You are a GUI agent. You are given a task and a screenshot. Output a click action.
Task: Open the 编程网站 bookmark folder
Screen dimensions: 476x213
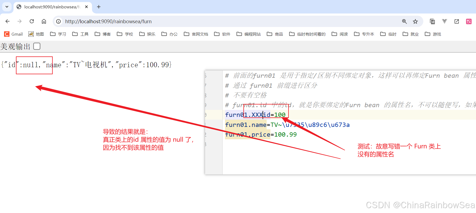click(x=249, y=34)
